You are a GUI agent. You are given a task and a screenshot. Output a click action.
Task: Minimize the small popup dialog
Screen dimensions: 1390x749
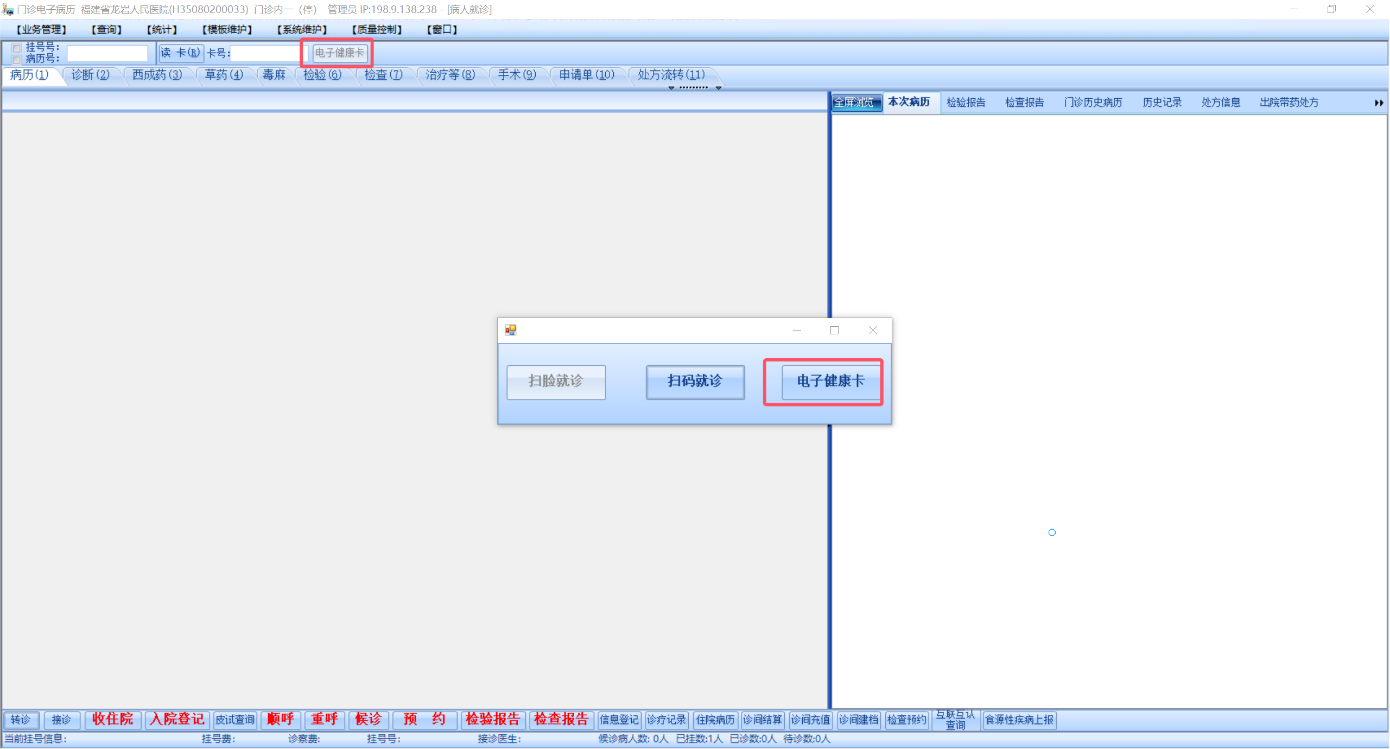click(x=797, y=330)
